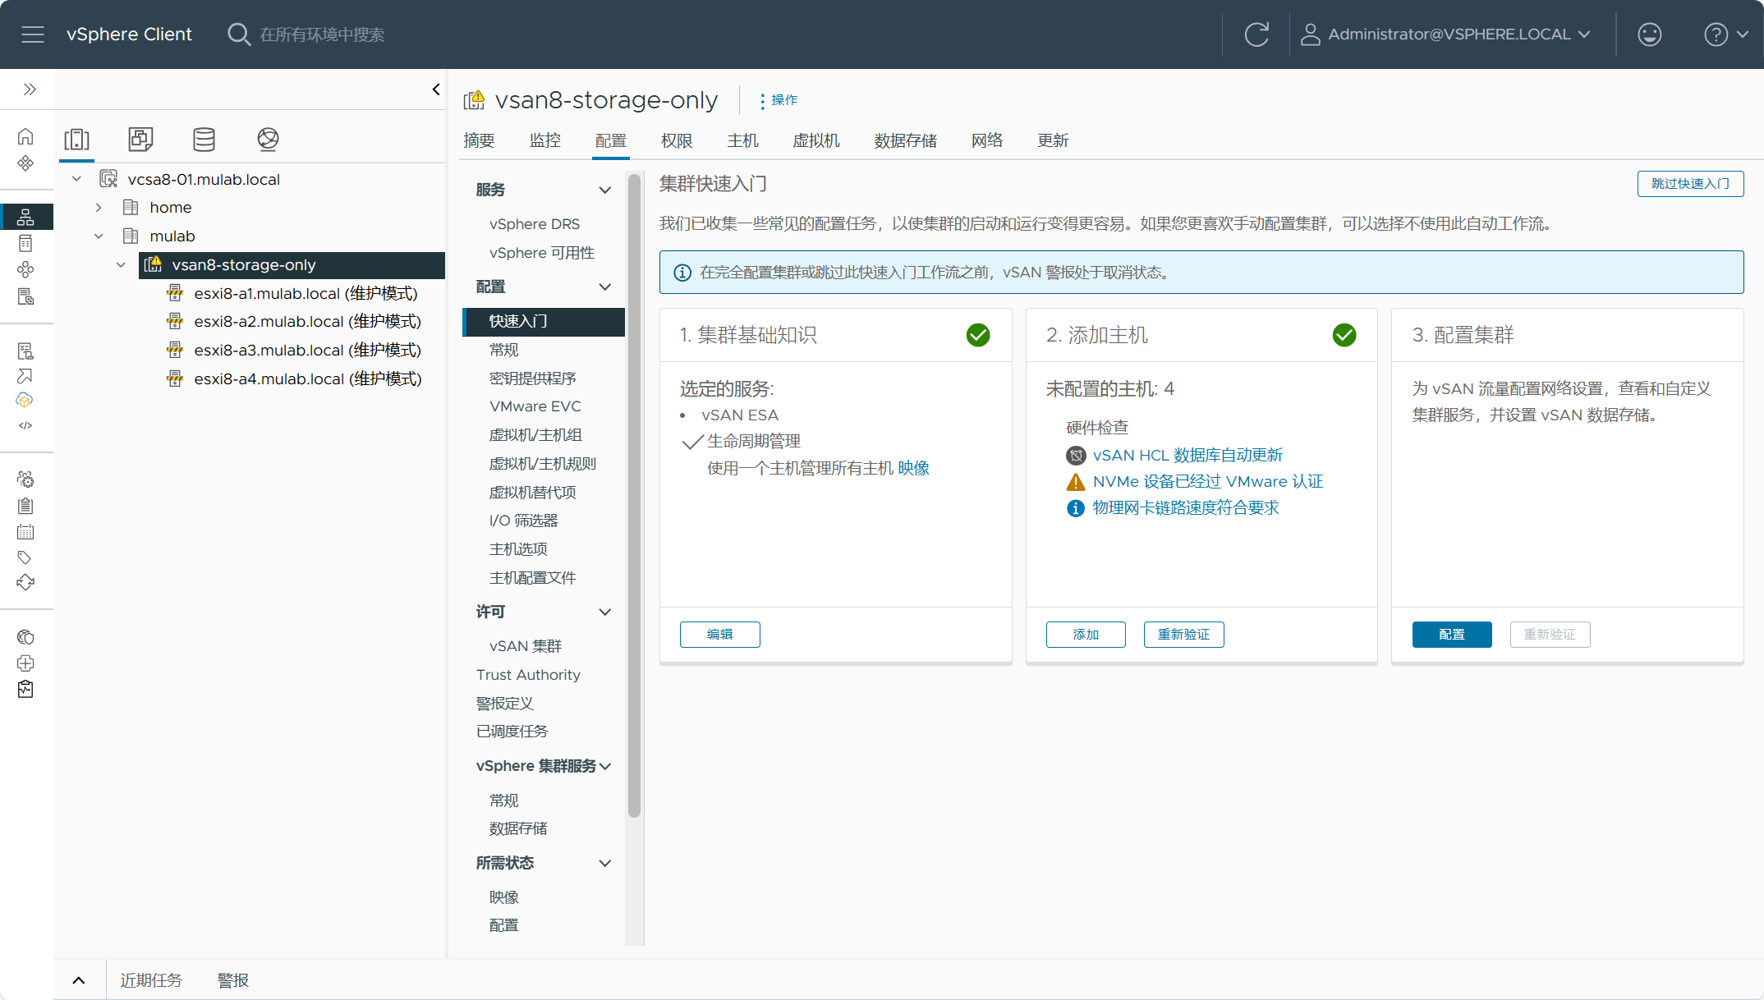Image resolution: width=1764 pixels, height=1000 pixels.
Task: Go to Home via sidebar house icon
Action: click(25, 136)
